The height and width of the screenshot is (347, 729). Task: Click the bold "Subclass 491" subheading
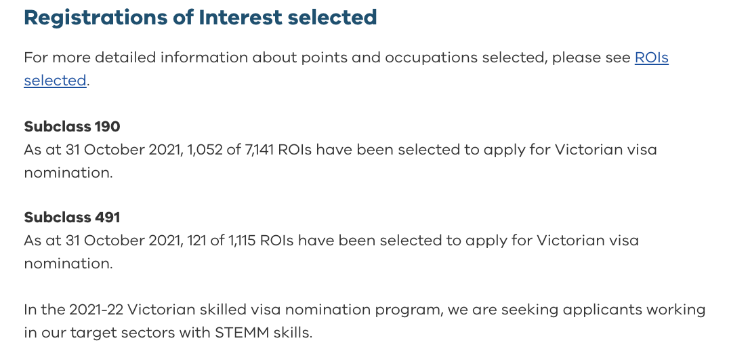click(x=72, y=218)
